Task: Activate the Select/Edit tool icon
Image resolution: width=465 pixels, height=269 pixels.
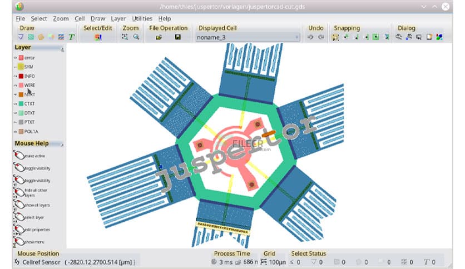Action: pyautogui.click(x=98, y=37)
